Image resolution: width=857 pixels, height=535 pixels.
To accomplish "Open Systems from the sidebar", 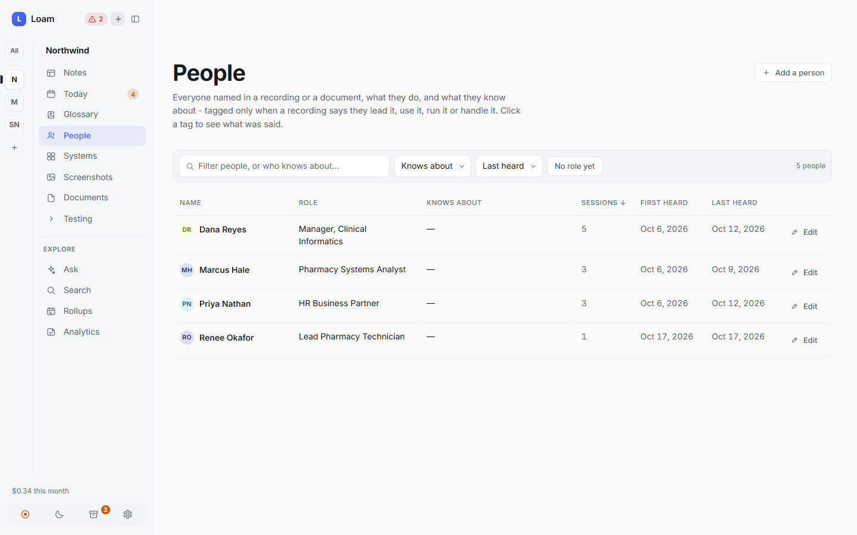I will (x=92, y=156).
